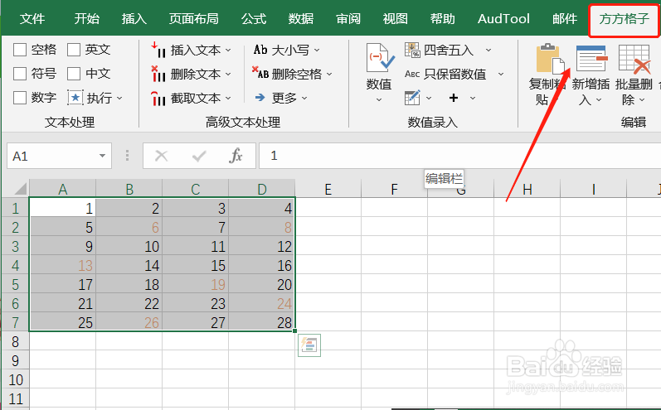Click the formula bar confirm checkmark icon
This screenshot has height=410, width=661.
point(198,157)
